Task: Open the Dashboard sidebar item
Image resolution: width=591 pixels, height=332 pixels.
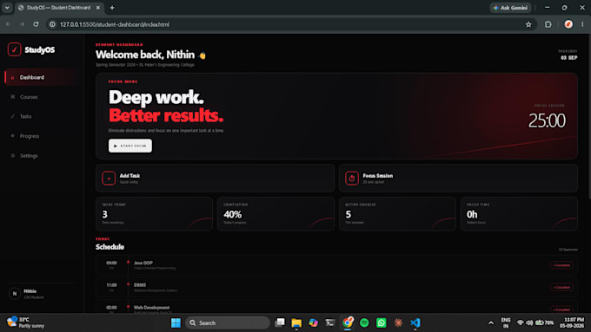Action: (40, 77)
